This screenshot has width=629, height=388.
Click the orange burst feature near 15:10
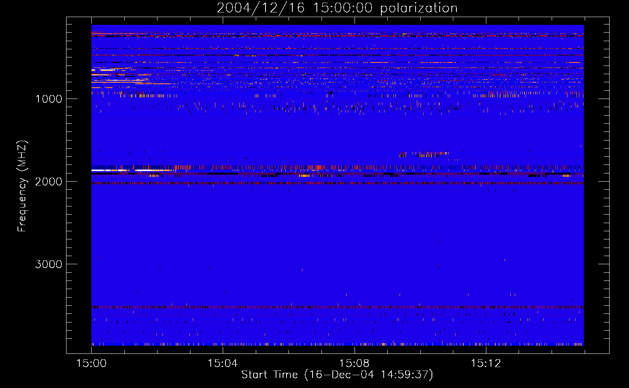coord(423,154)
